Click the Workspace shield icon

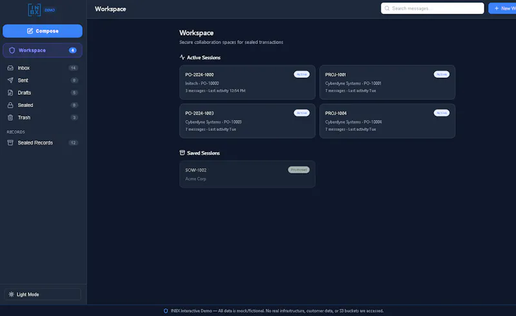[x=12, y=50]
